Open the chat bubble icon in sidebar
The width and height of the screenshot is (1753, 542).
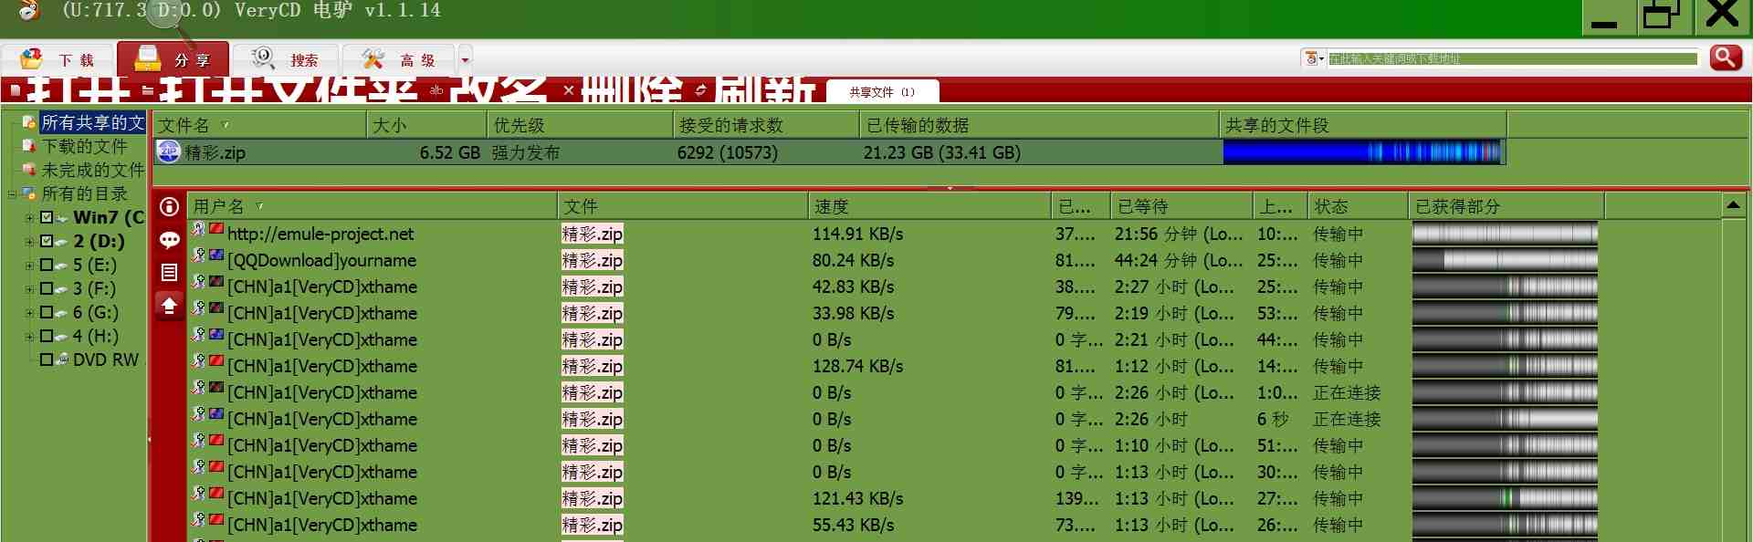coord(169,240)
